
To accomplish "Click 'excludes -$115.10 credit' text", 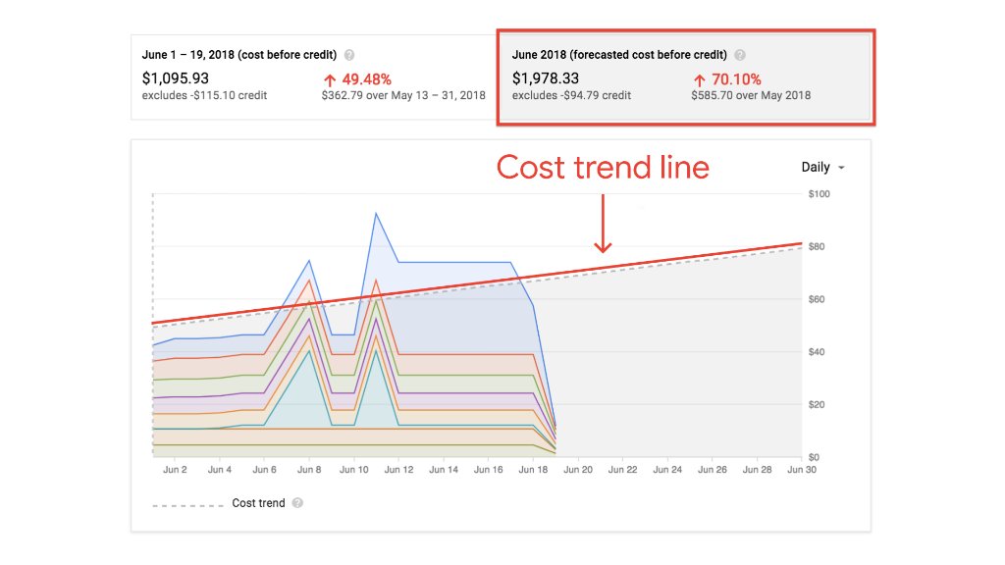I will (204, 95).
